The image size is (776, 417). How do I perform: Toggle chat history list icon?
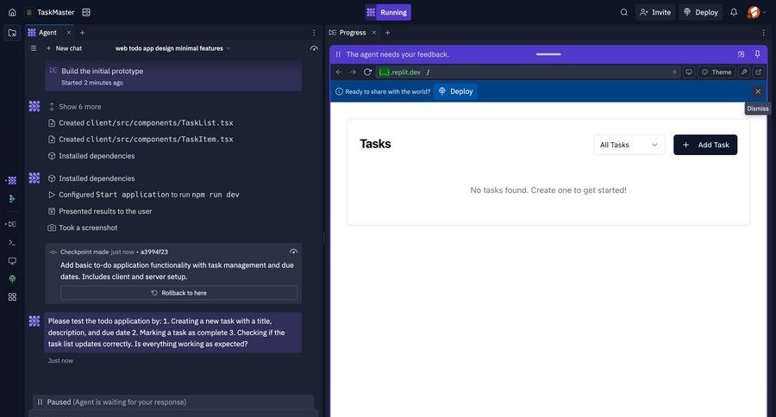(33, 48)
